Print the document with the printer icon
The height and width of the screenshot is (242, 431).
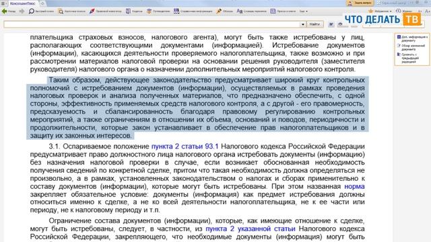point(340,24)
